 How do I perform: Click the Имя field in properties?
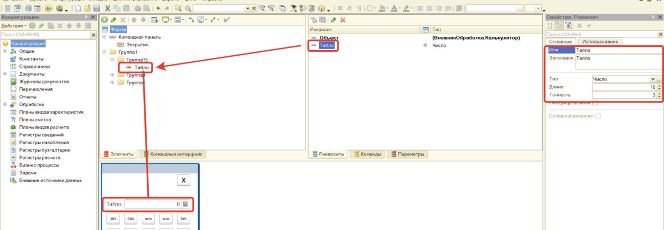click(x=619, y=50)
